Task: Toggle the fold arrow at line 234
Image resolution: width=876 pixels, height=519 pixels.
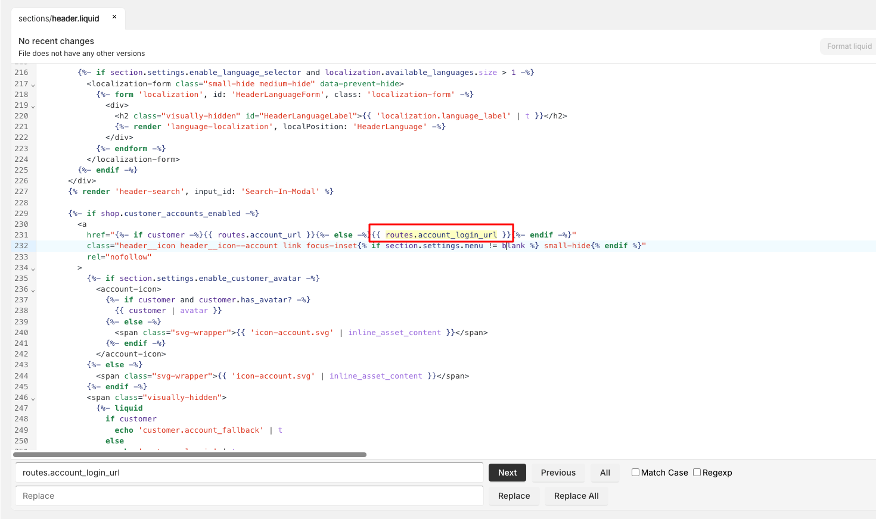Action: [33, 268]
